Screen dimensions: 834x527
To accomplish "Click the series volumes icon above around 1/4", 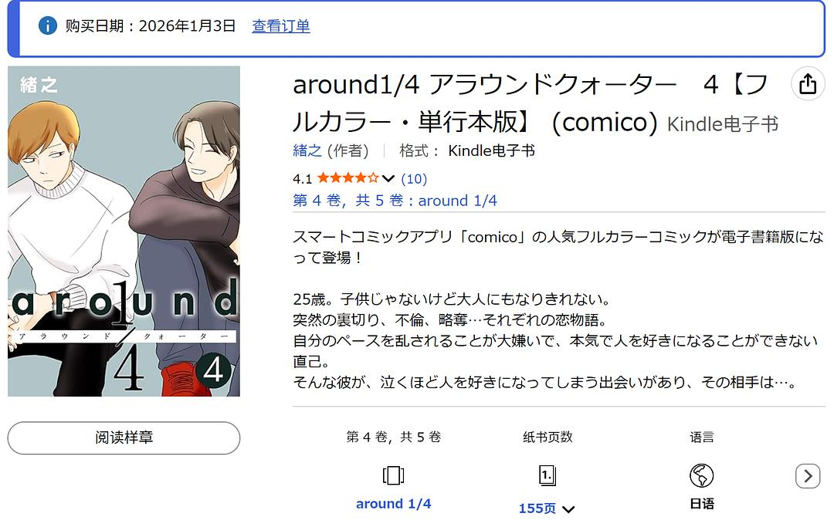I will (x=393, y=475).
